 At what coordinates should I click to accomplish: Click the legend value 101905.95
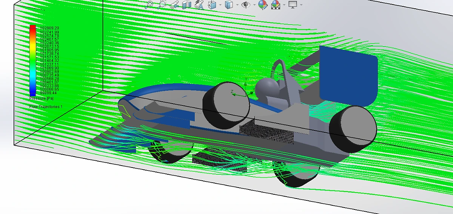pyautogui.click(x=49, y=50)
